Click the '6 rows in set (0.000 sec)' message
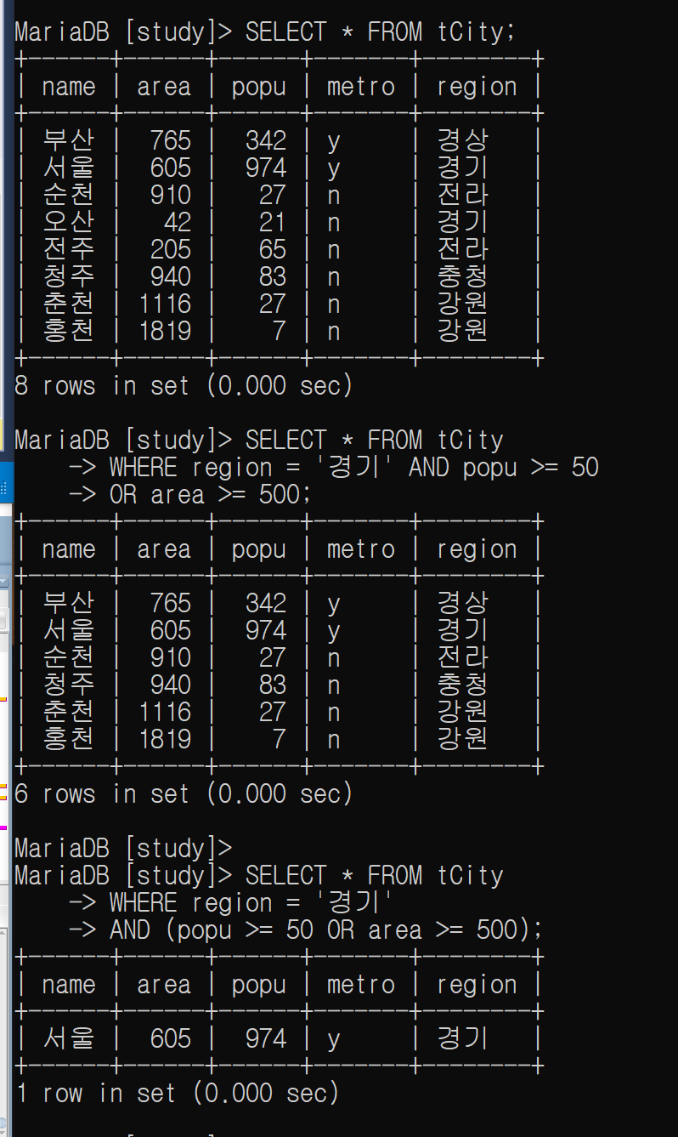The image size is (678, 1137). tap(184, 794)
